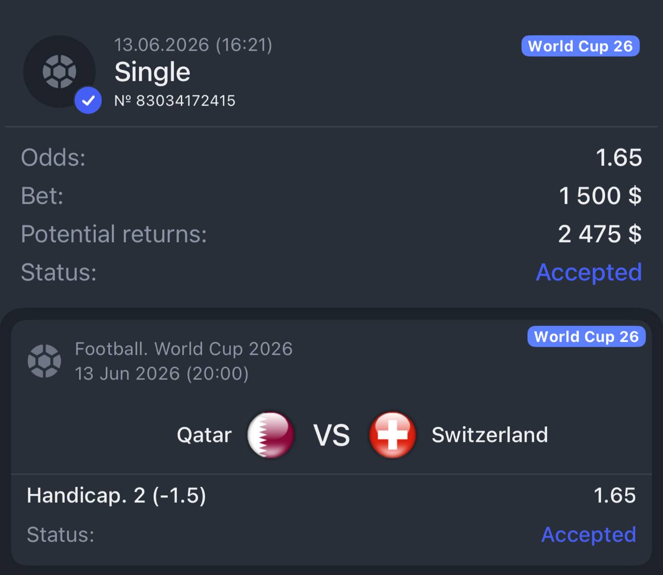Click the Potential returns 2 475 $ value
This screenshot has height=575, width=663.
[600, 234]
